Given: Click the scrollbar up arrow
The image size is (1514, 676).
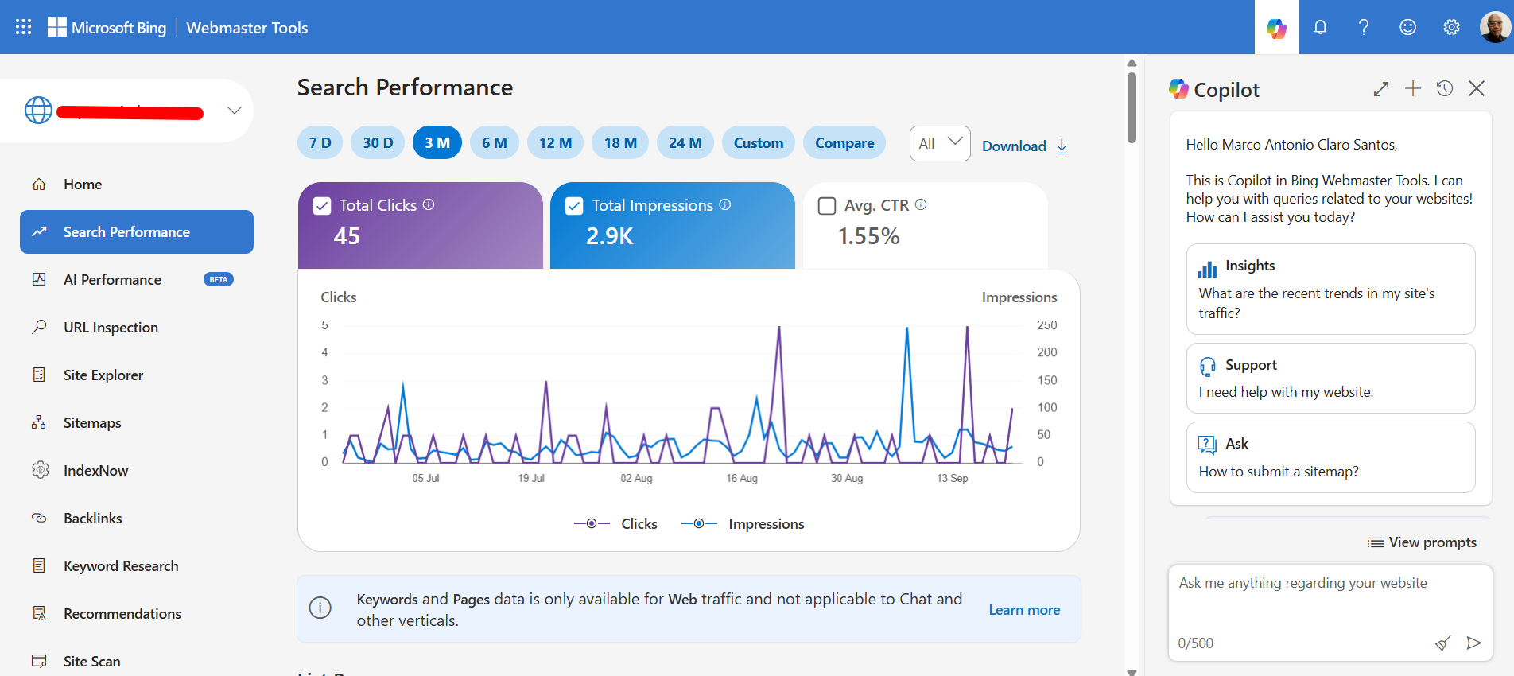Looking at the screenshot, I should click(x=1132, y=63).
